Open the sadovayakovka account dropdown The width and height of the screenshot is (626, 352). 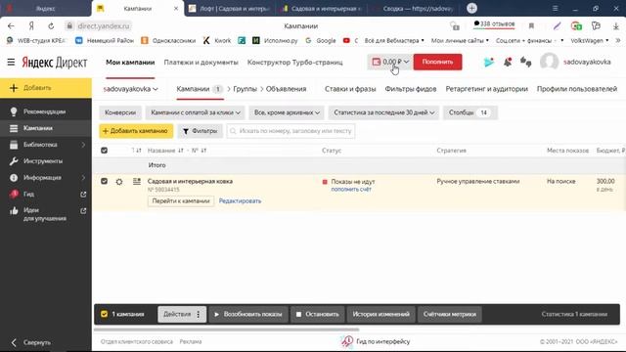(130, 89)
